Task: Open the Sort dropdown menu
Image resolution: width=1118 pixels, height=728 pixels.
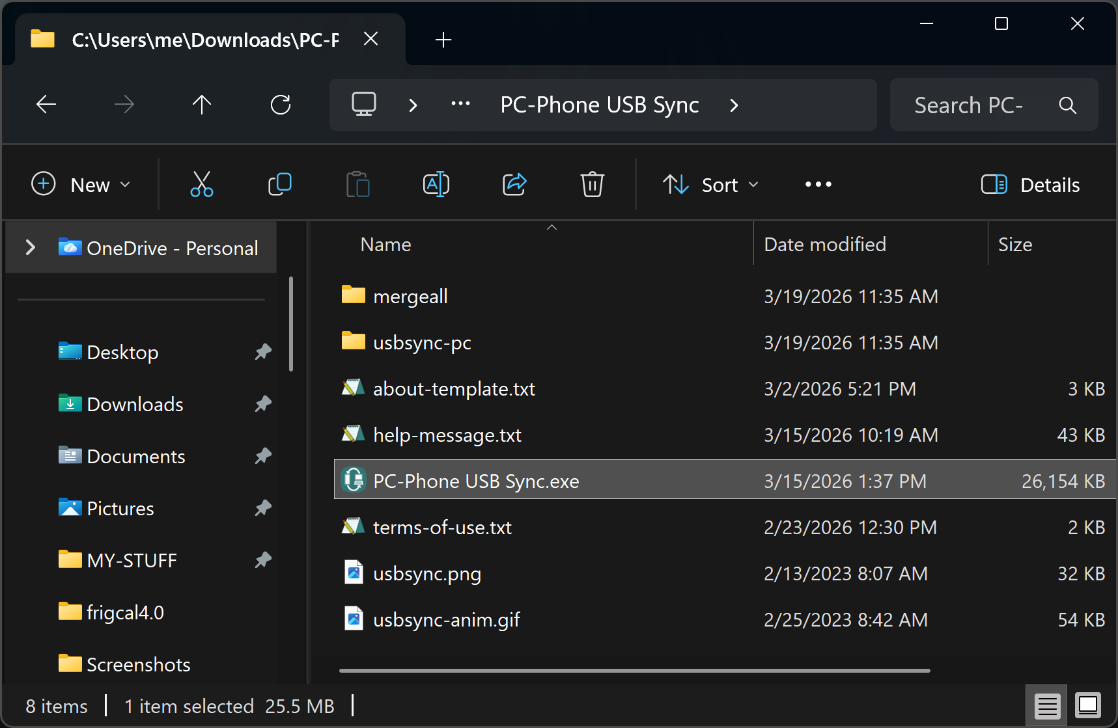Action: pos(711,185)
